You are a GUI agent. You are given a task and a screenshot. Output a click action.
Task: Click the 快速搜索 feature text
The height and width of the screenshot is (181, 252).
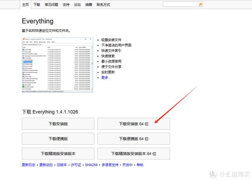[108, 56]
